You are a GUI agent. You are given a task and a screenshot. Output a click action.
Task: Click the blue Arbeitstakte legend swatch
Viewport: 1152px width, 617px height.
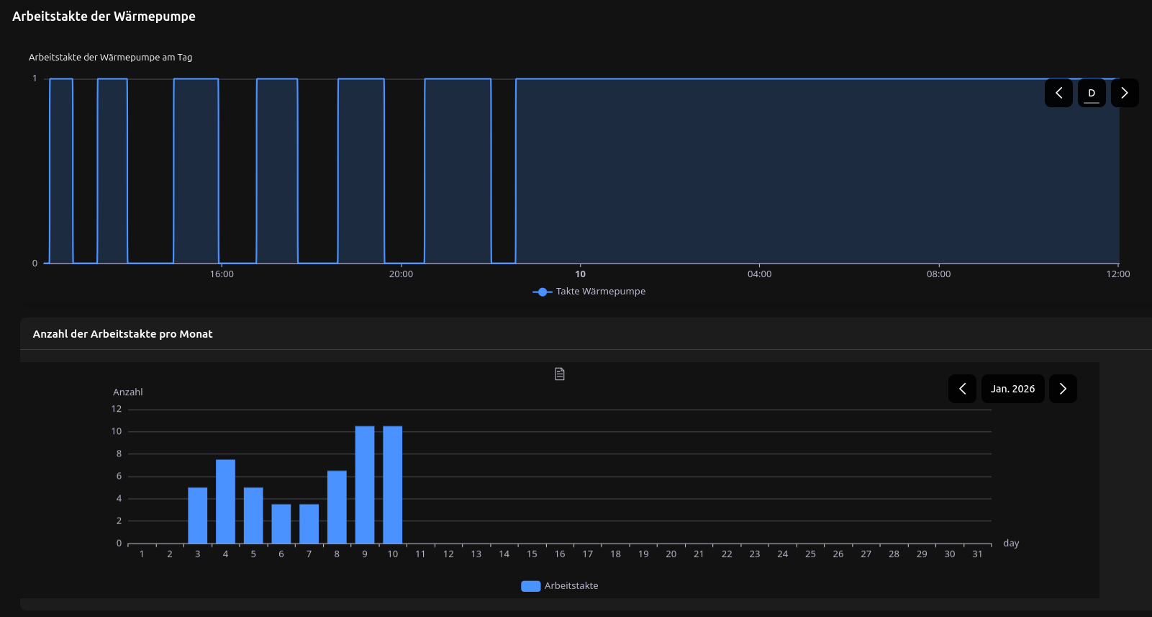pyautogui.click(x=530, y=586)
